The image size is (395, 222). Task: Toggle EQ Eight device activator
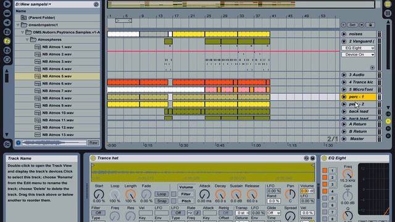(x=324, y=158)
